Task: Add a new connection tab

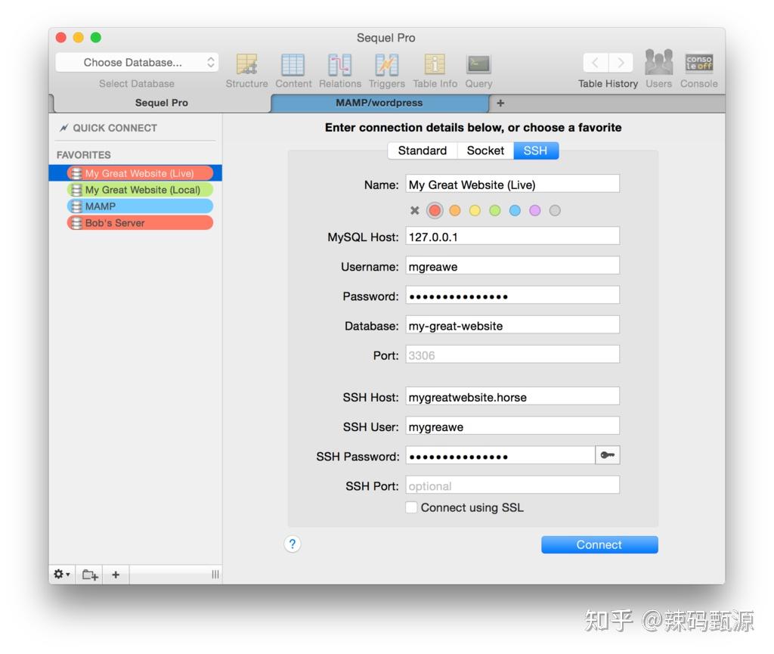Action: [x=500, y=103]
